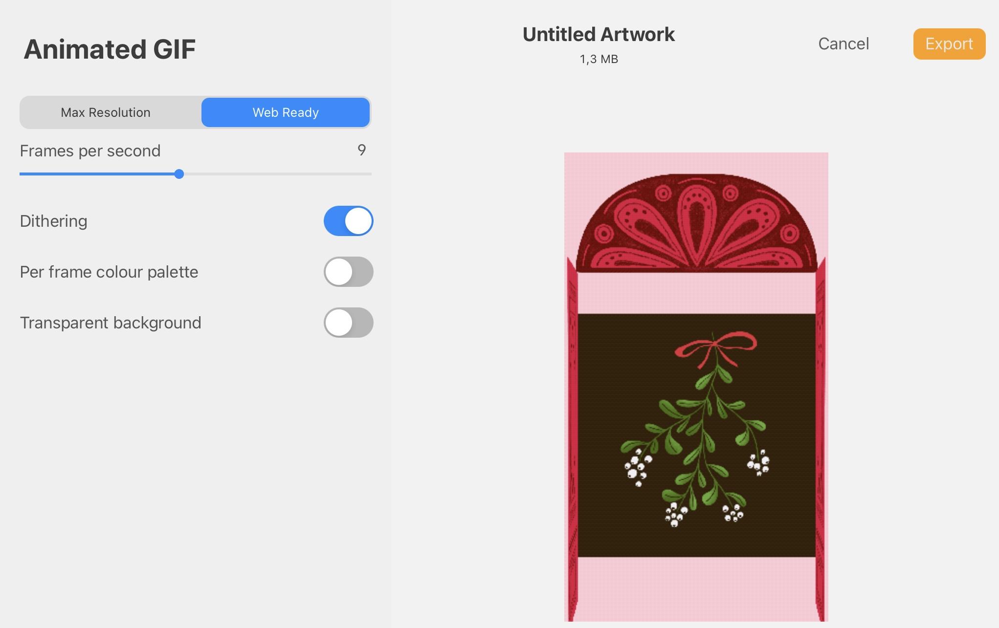Cancel the GIF export
The image size is (999, 628).
844,44
